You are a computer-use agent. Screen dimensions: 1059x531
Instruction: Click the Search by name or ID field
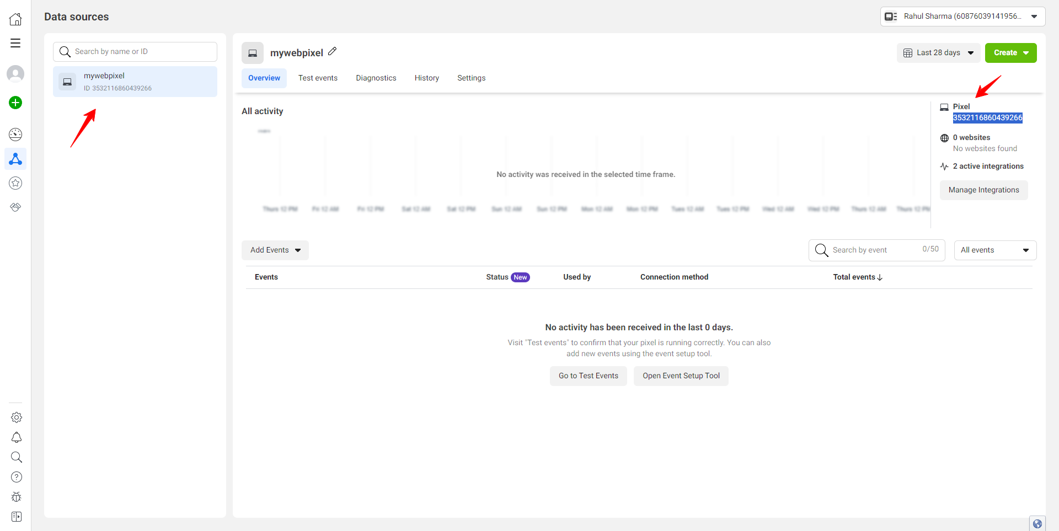pos(135,52)
